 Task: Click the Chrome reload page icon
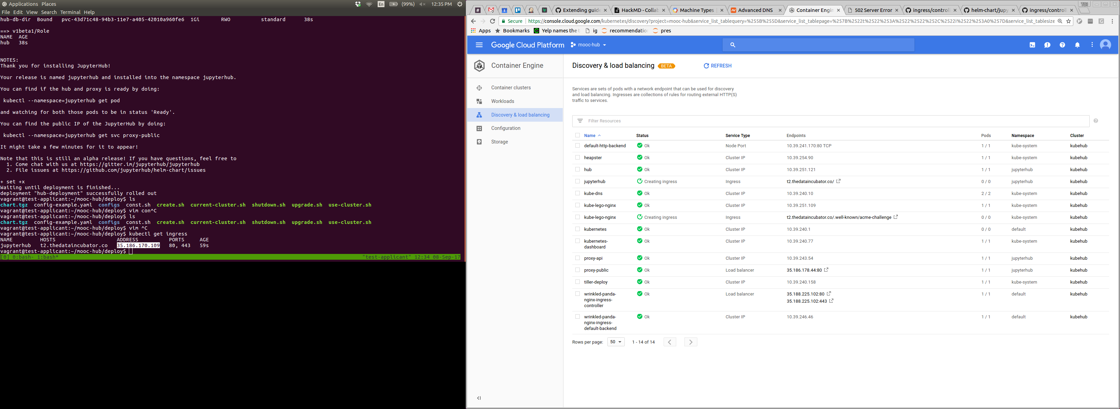tap(492, 21)
